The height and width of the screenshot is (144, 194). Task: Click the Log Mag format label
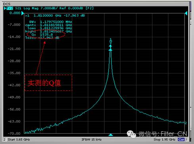point(31,8)
